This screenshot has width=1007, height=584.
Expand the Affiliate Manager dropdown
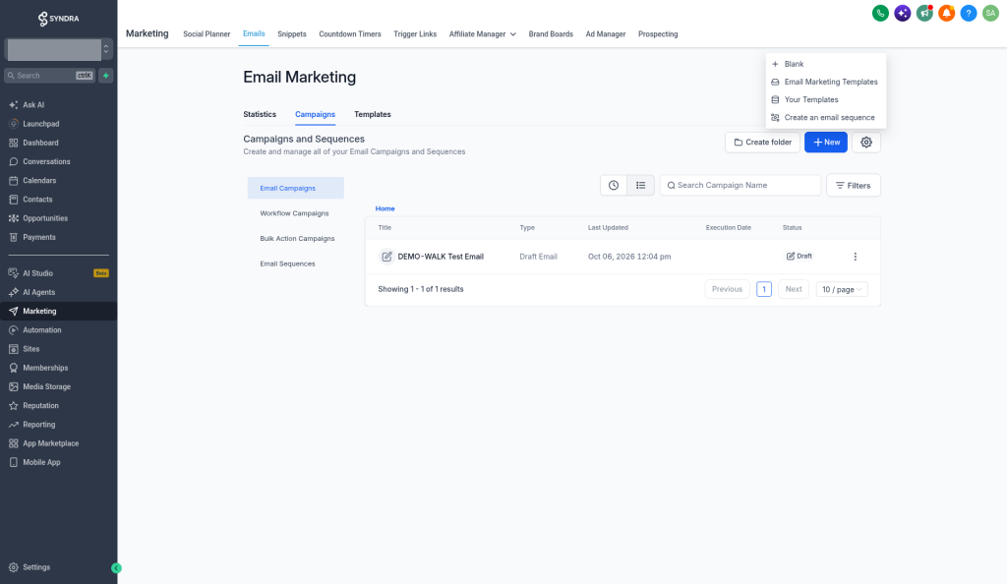(x=482, y=34)
